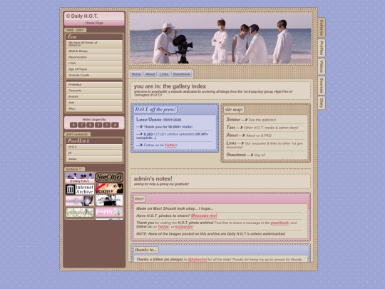Open We Hate All Kinds of Violence era
Viewport: 385px width, 289px height.
[x=94, y=44]
